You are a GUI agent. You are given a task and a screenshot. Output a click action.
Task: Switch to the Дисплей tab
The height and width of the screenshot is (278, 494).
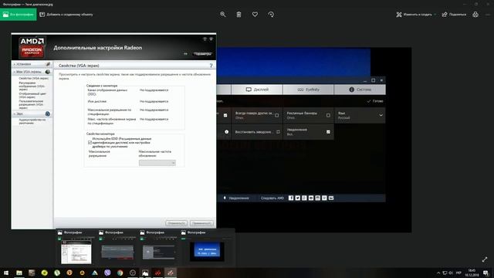click(257, 90)
